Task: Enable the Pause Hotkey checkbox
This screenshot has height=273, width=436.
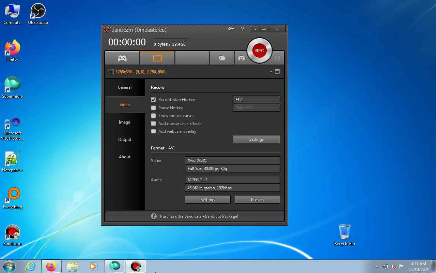Action: coord(153,107)
